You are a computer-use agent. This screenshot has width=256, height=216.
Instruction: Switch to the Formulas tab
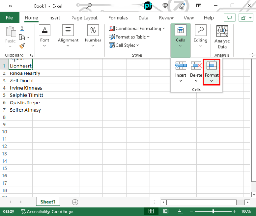(x=118, y=18)
